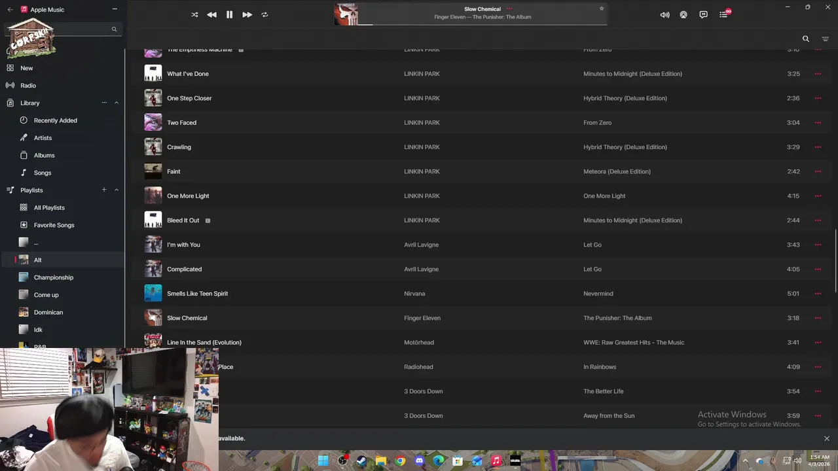Screen dimensions: 838x471
Task: Go back with the arrow button
Action: [x=10, y=9]
